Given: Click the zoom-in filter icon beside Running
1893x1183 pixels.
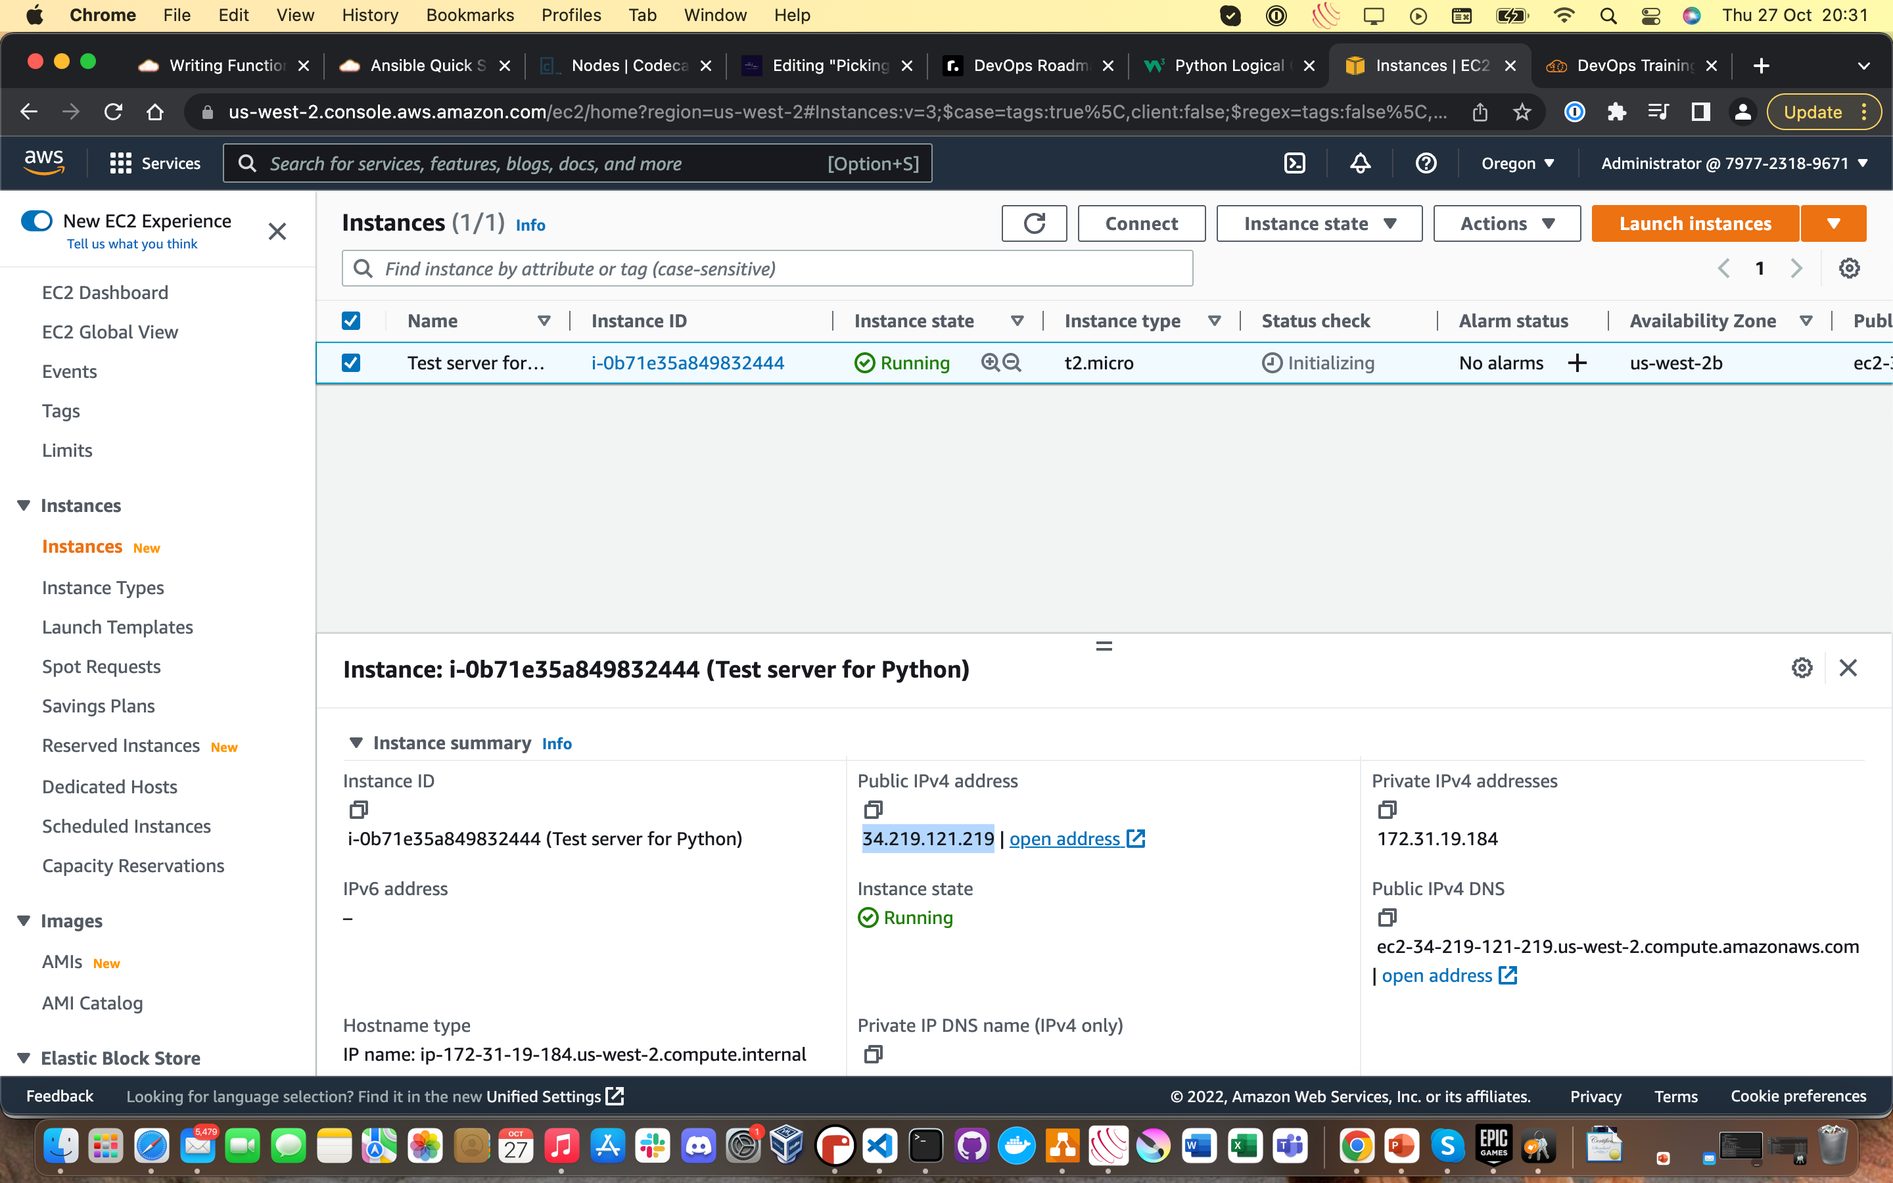Looking at the screenshot, I should tap(991, 362).
